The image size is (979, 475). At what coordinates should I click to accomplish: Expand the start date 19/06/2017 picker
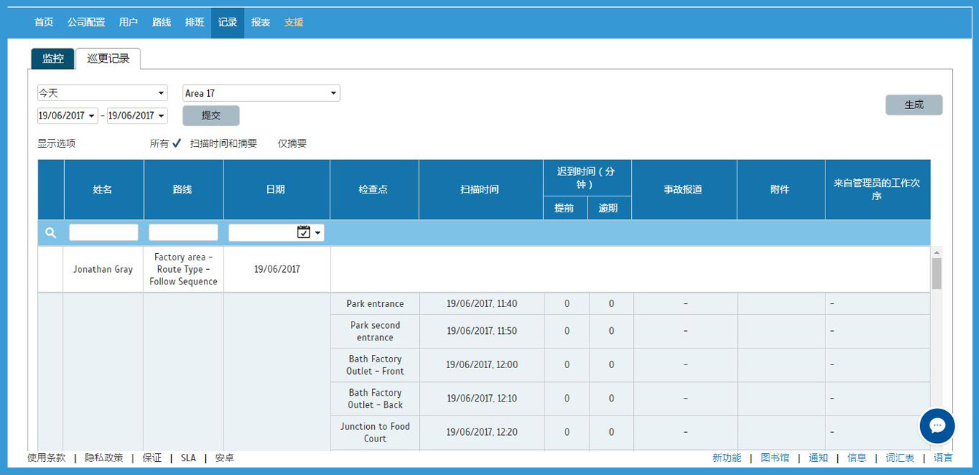[x=68, y=116]
